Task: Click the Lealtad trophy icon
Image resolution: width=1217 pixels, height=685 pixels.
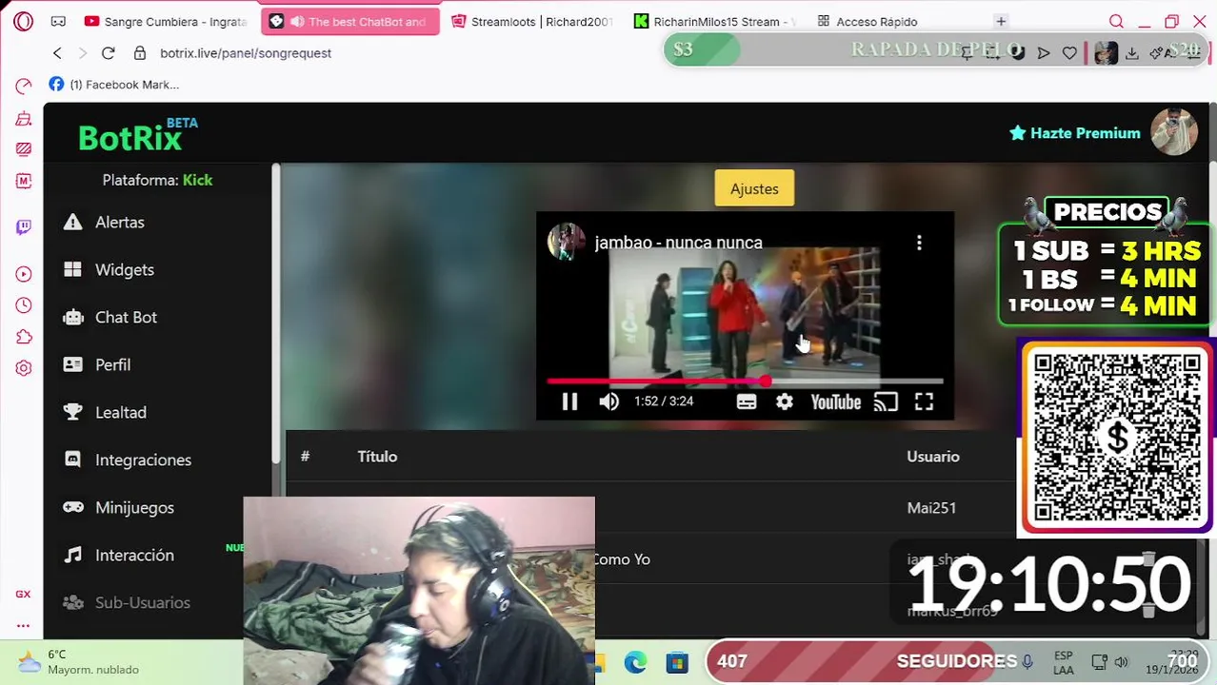Action: (72, 412)
